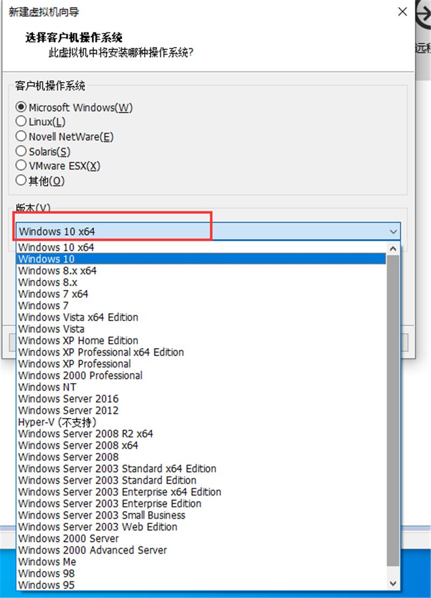This screenshot has width=431, height=598.
Task: Choose Windows Me from the list
Action: click(x=201, y=562)
